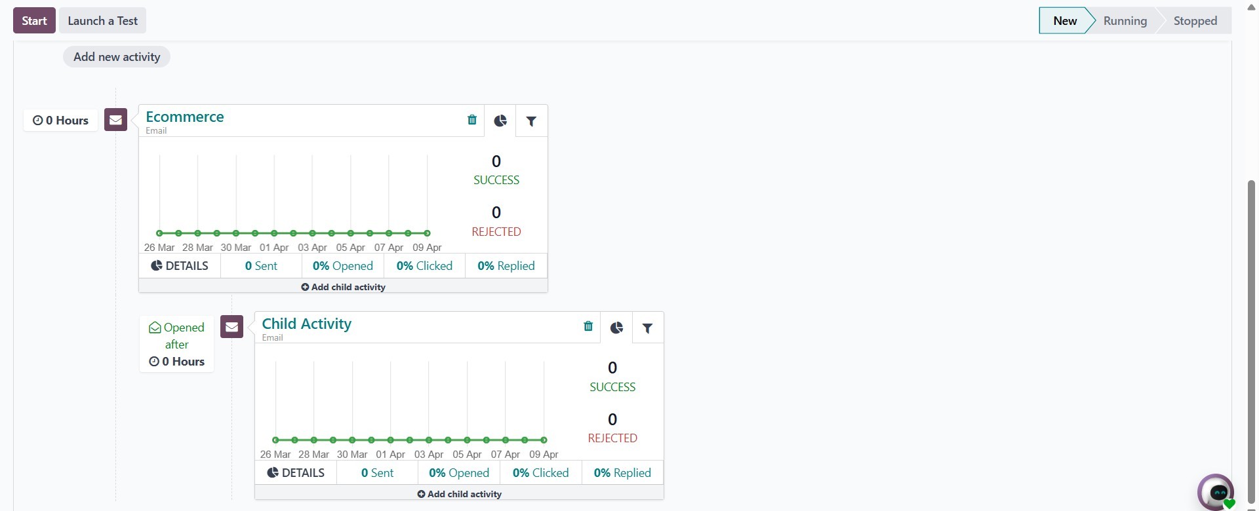Click the Child Activity REJECTED count
Screen dimensions: 1259x511
612,428
